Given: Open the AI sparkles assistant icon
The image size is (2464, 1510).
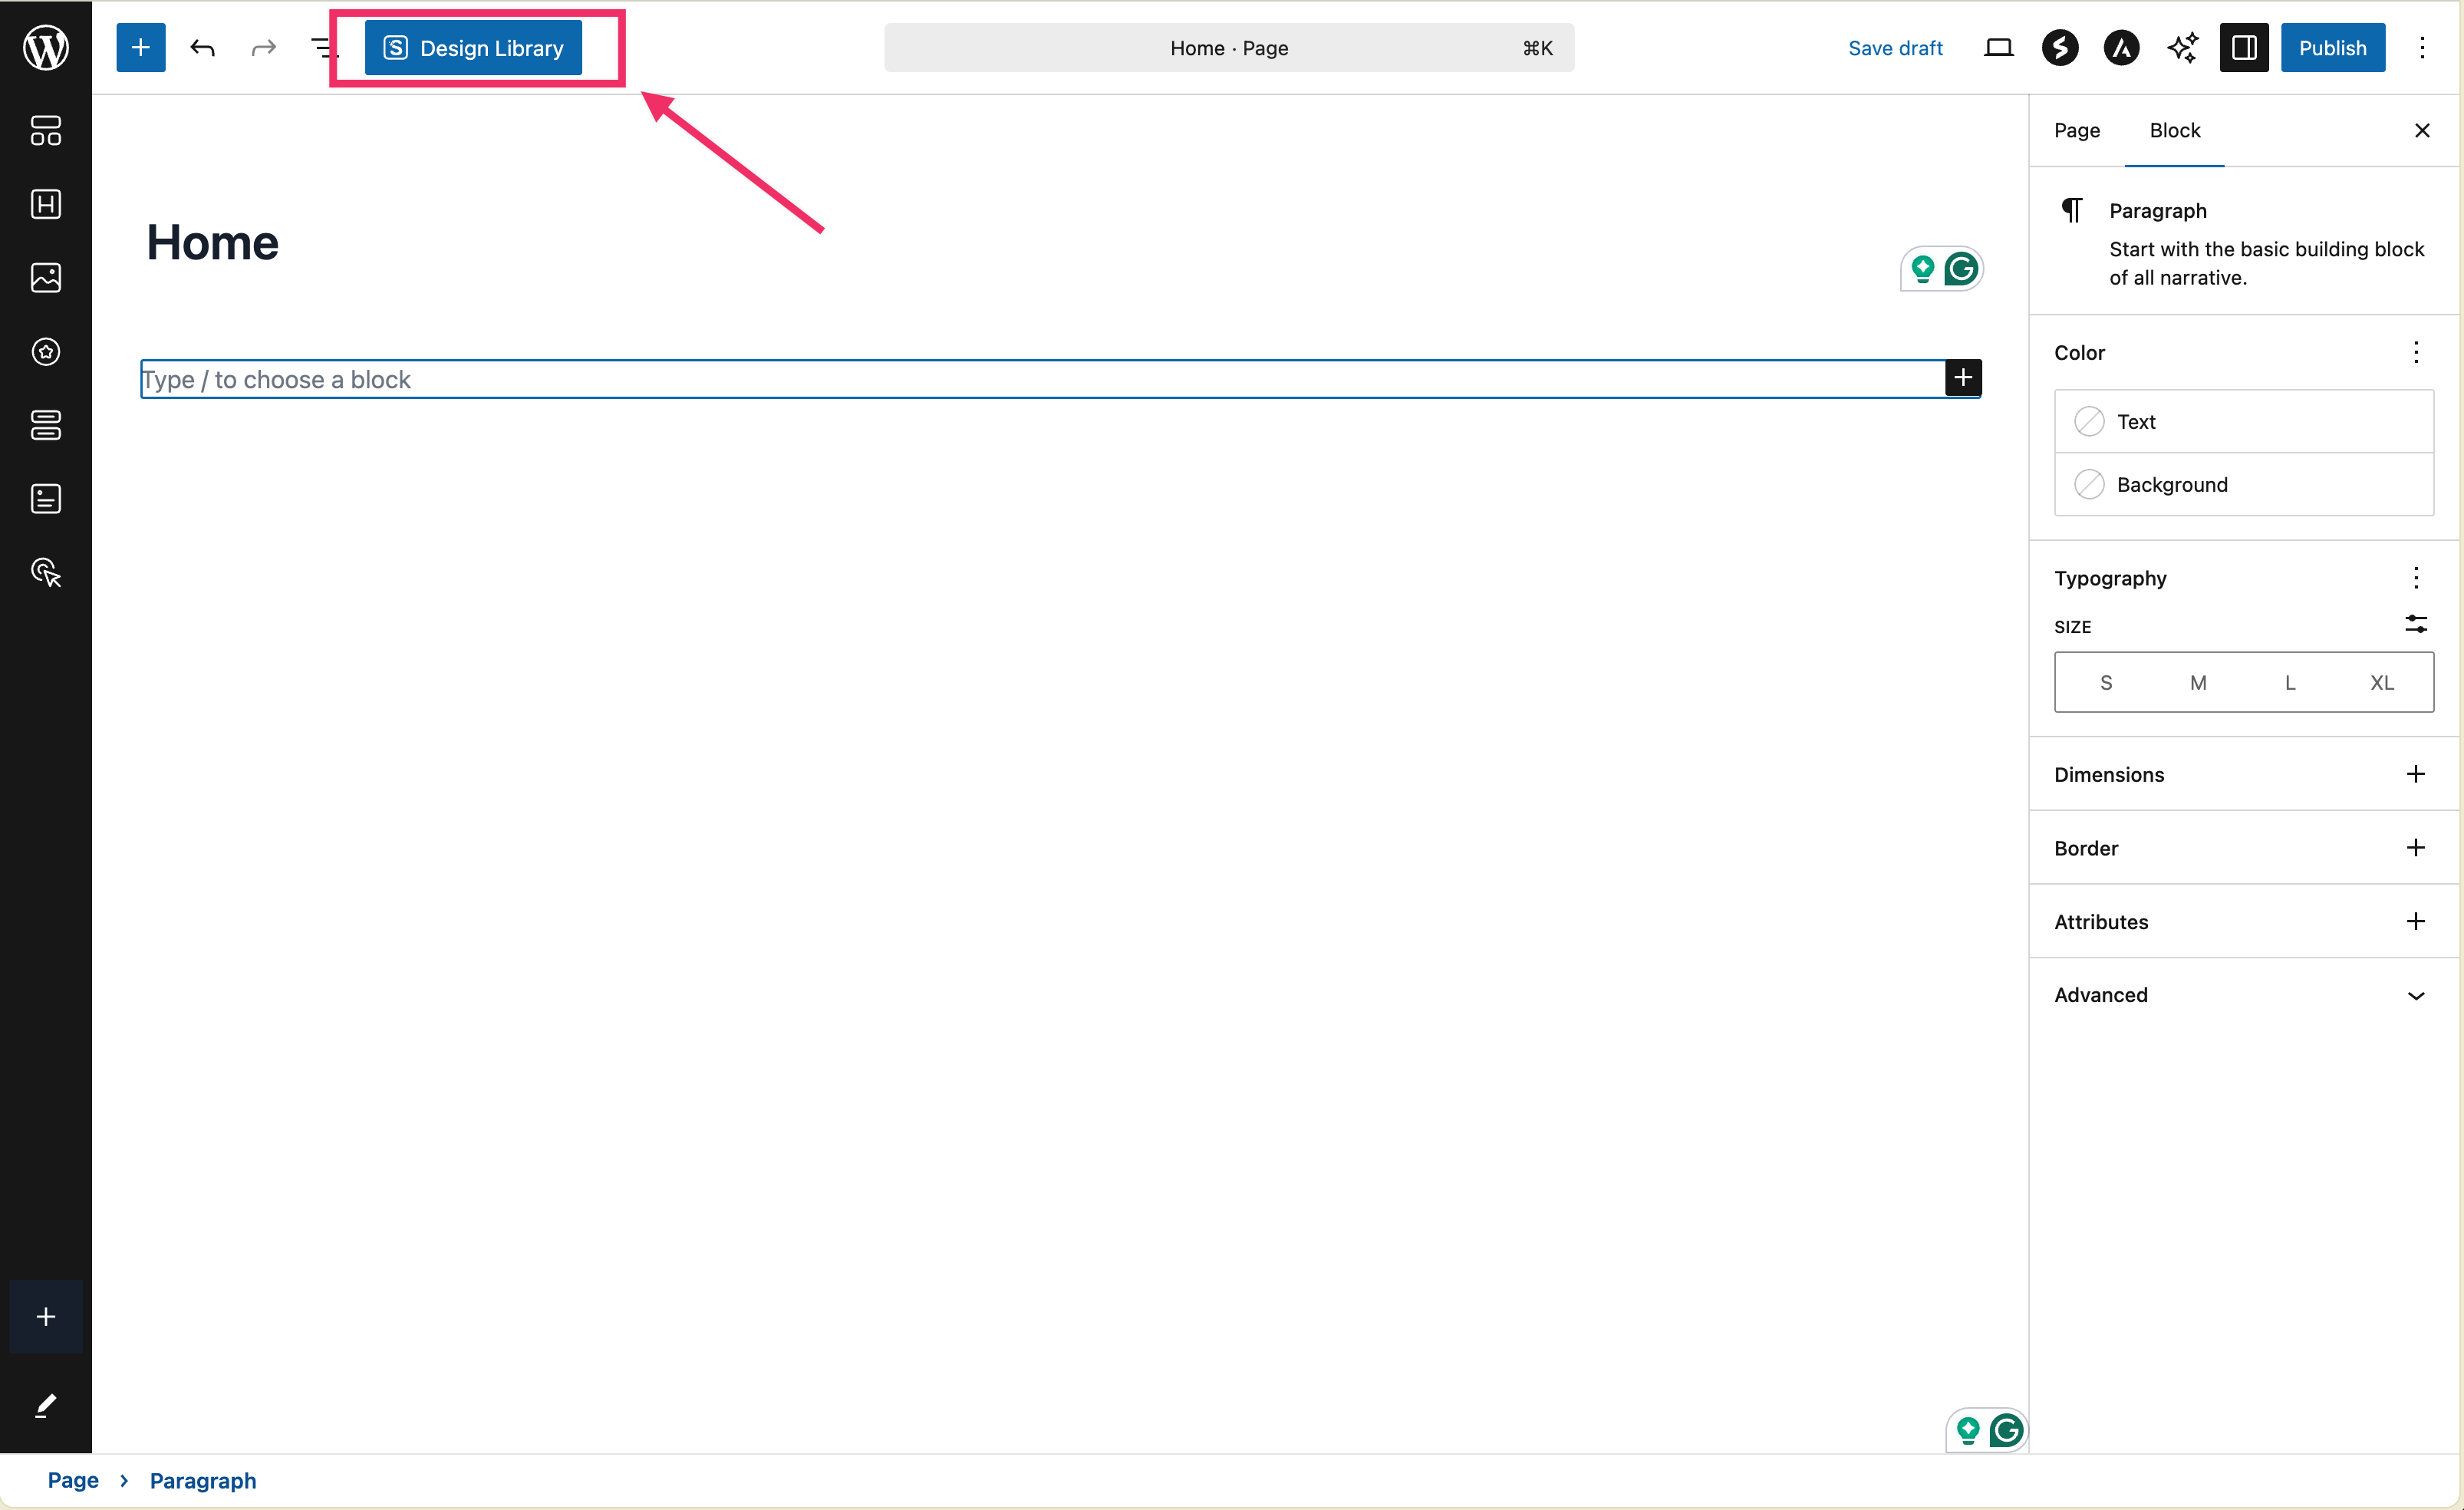Looking at the screenshot, I should click(2183, 47).
